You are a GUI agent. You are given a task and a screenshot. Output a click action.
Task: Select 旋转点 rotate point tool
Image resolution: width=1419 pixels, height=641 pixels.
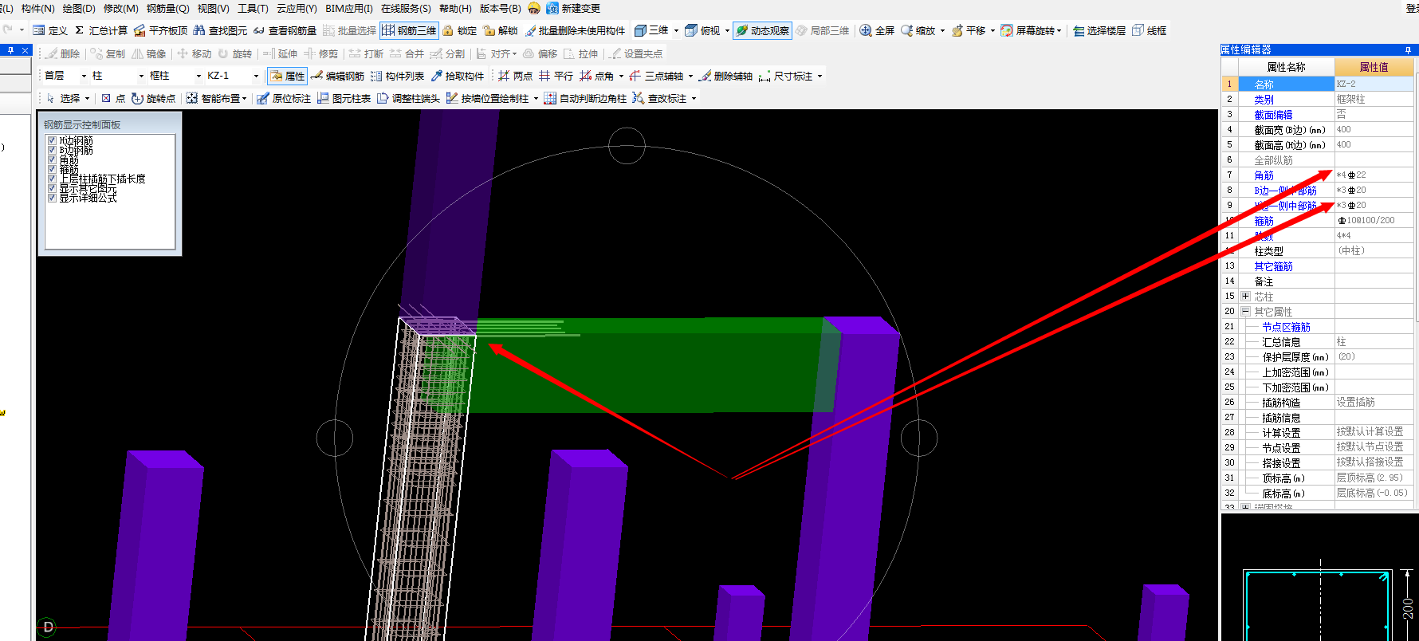point(153,98)
